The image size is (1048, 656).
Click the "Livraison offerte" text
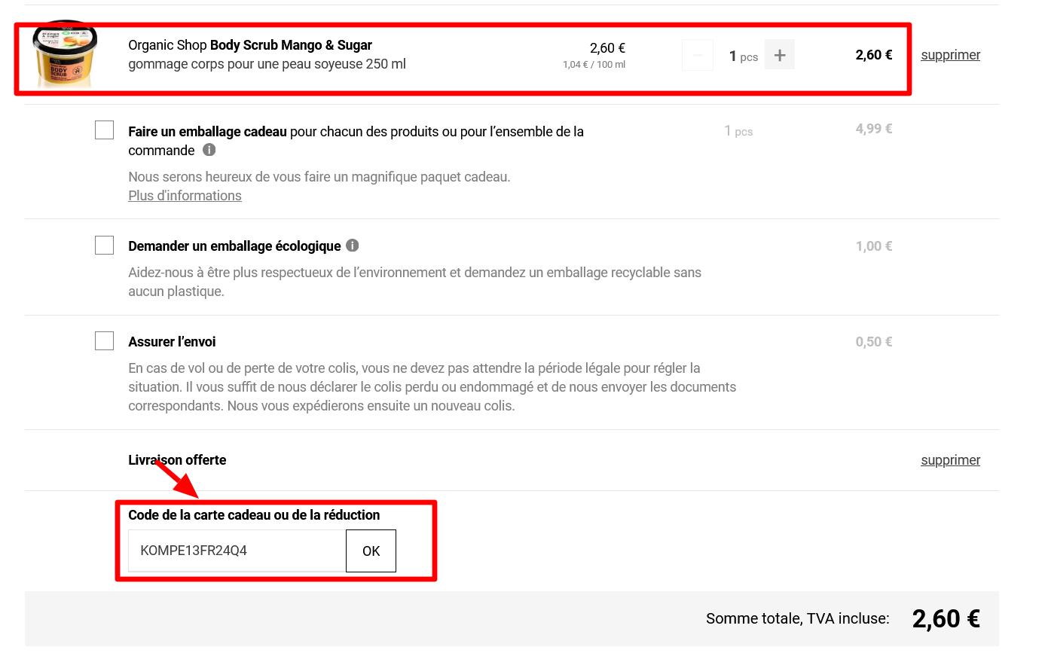[x=177, y=460]
